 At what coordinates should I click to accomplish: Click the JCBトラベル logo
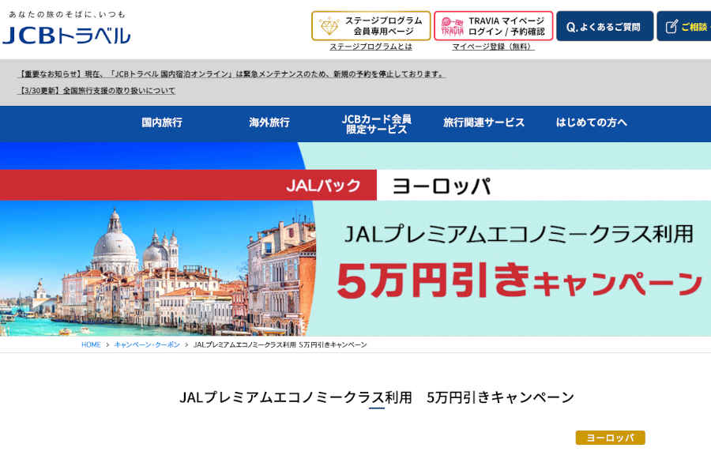(66, 36)
